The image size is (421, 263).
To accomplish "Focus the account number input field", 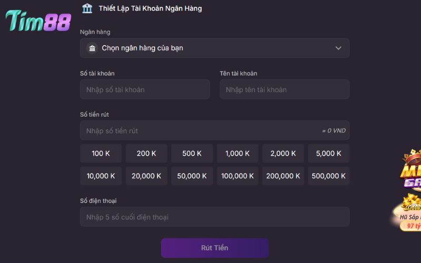I will click(145, 89).
